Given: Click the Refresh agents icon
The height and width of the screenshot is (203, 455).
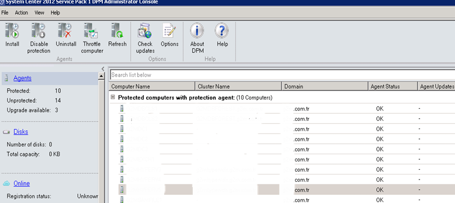Looking at the screenshot, I should [x=117, y=31].
